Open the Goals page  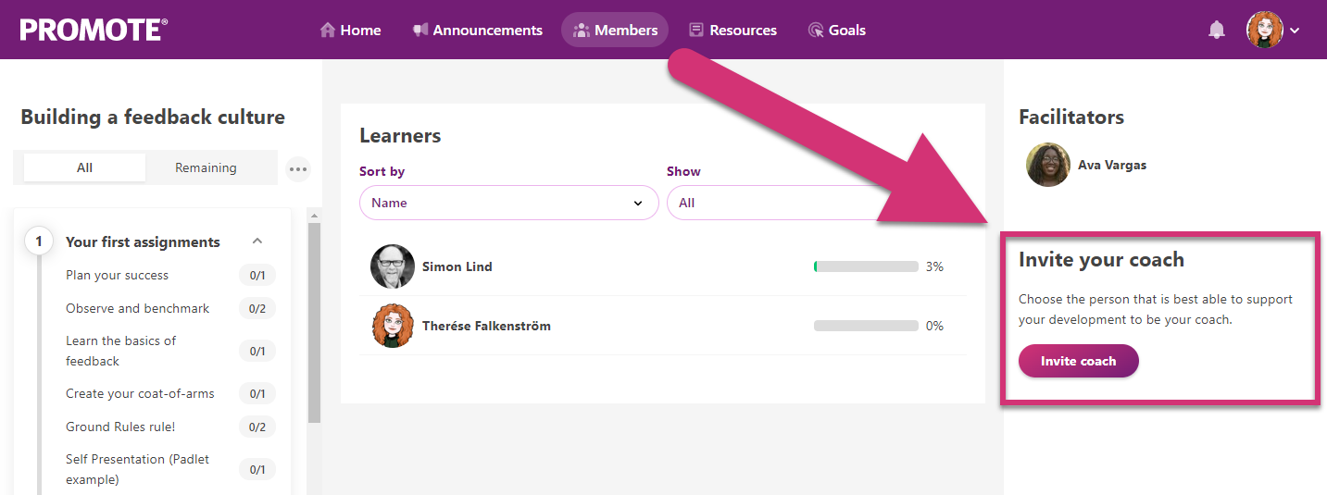836,30
